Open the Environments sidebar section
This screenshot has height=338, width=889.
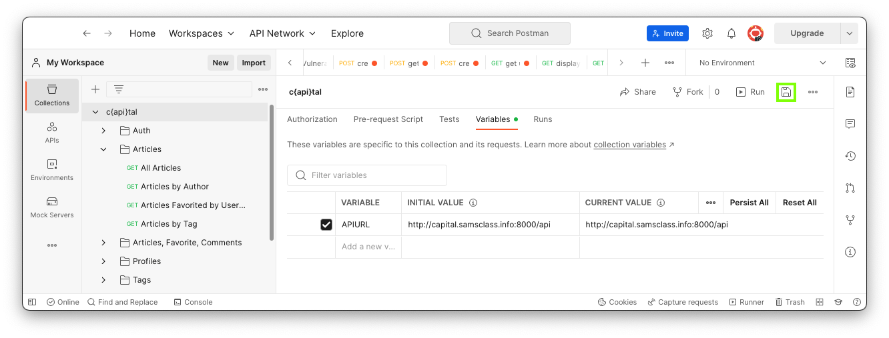pyautogui.click(x=52, y=170)
